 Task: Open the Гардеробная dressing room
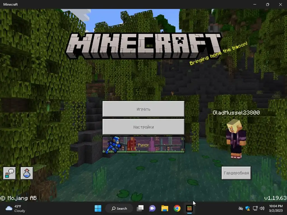click(236, 173)
